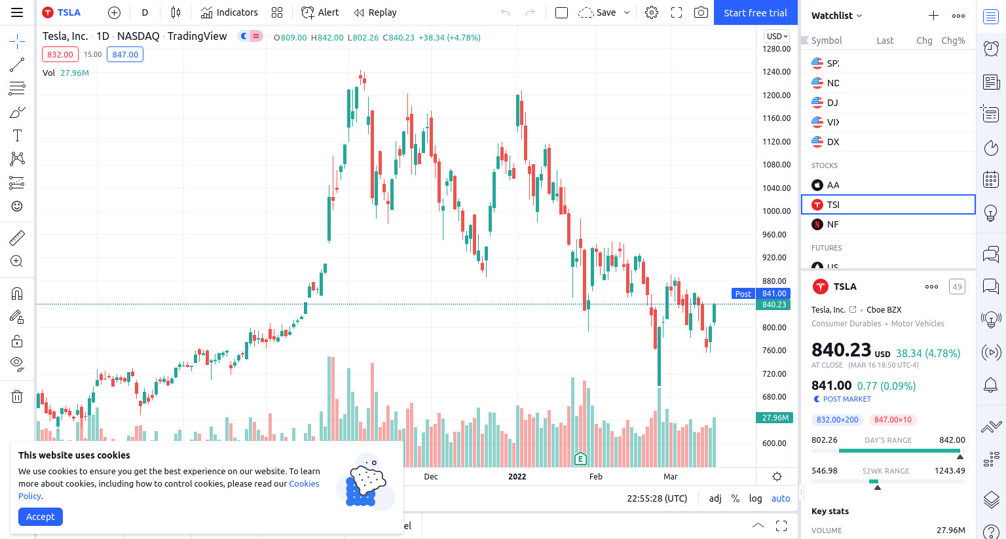Open the Indicators dialog

pyautogui.click(x=229, y=12)
